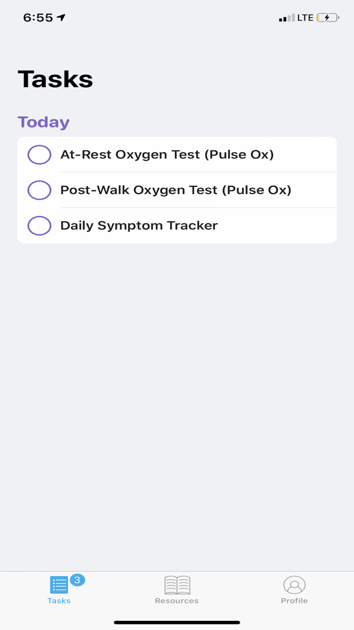Switch to the Resources tab label
Viewport: 354px width, 630px height.
[176, 601]
